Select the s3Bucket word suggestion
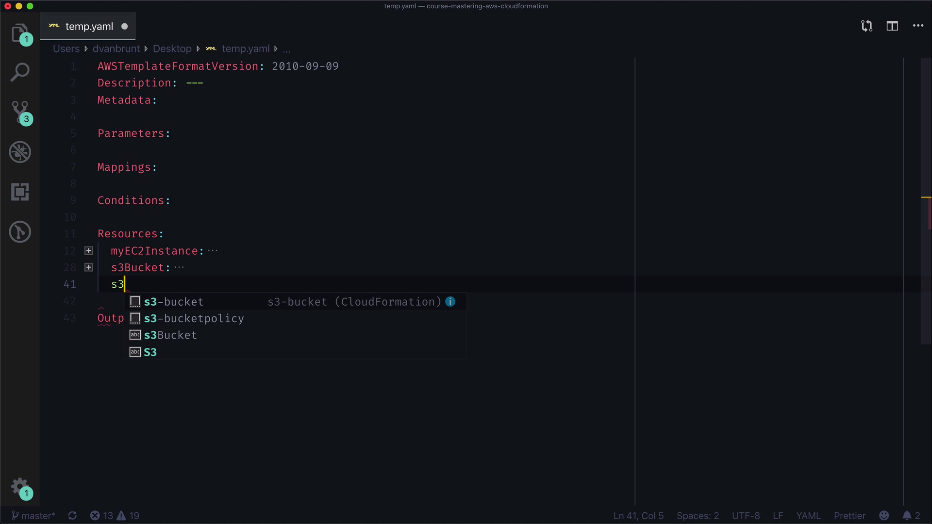 click(x=170, y=335)
